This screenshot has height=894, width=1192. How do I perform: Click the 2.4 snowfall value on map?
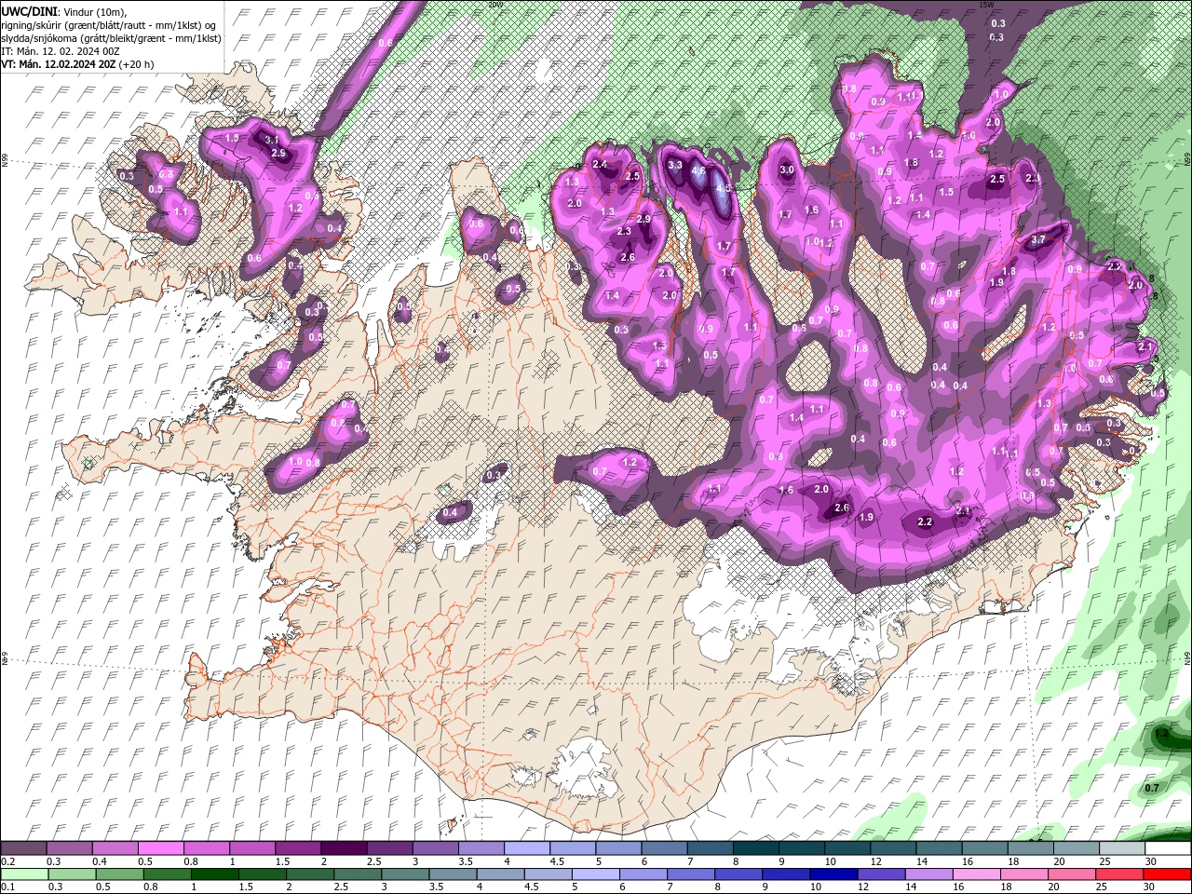600,165
